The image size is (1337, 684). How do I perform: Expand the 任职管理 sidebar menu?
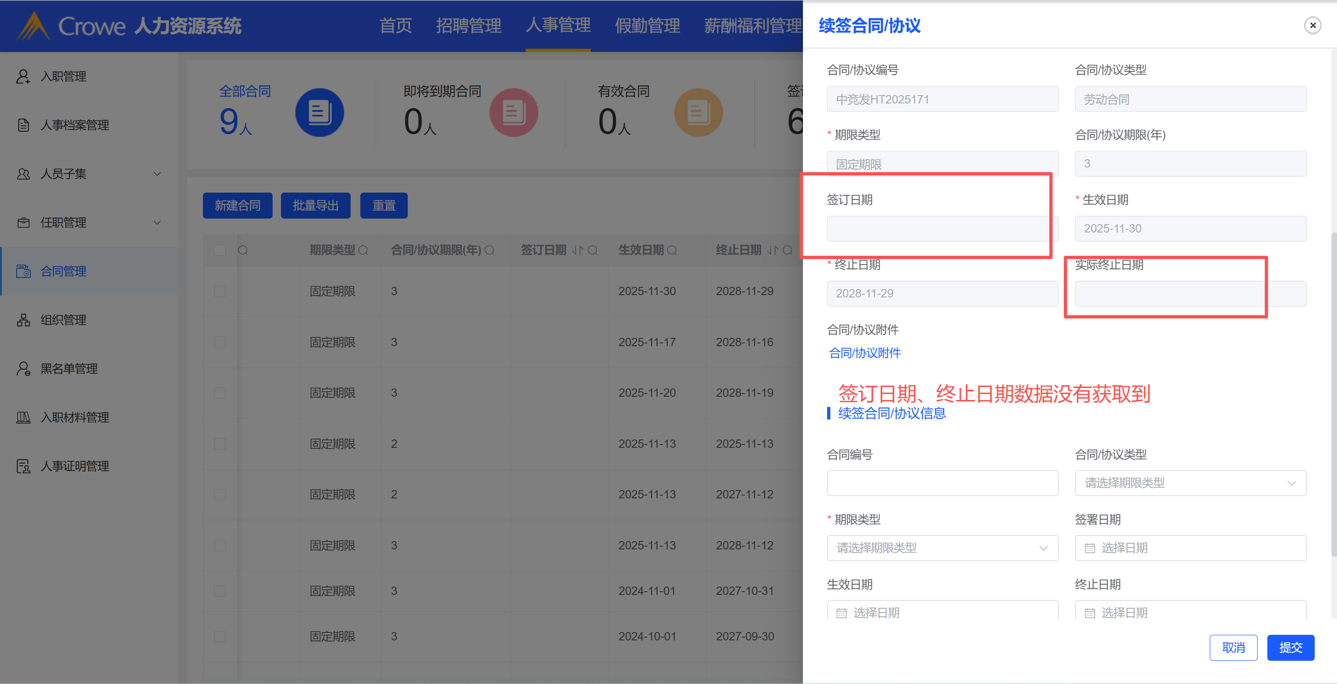157,222
